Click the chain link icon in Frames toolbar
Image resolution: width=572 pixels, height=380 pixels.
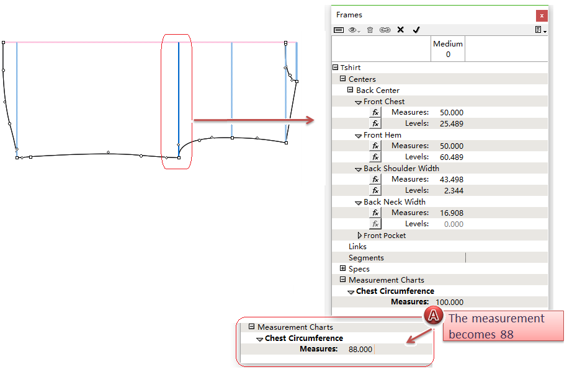385,30
